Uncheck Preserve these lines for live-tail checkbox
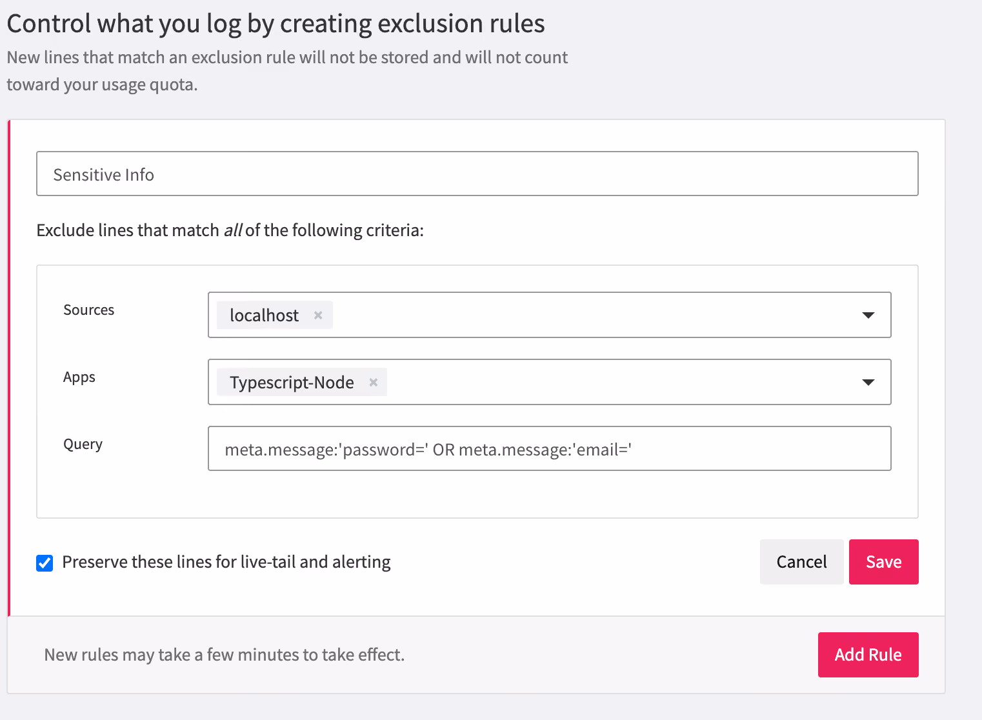Screen dimensions: 982x720 (x=45, y=563)
